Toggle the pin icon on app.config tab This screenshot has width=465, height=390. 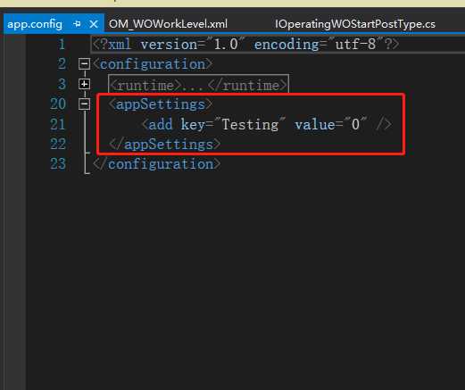[77, 24]
